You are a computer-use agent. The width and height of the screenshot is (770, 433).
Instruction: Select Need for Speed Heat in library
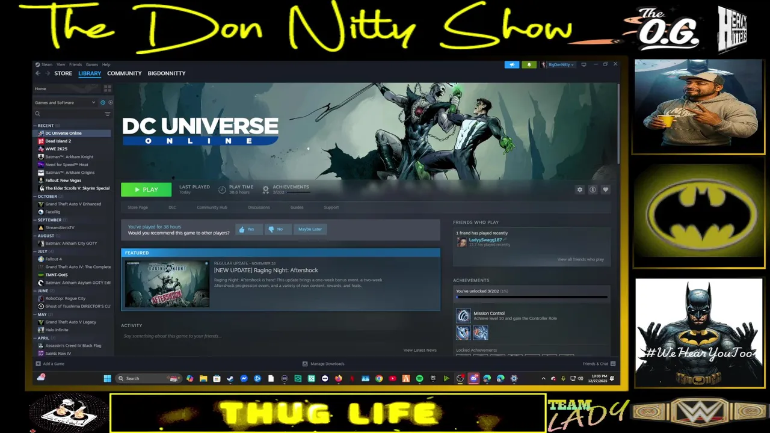tap(66, 165)
